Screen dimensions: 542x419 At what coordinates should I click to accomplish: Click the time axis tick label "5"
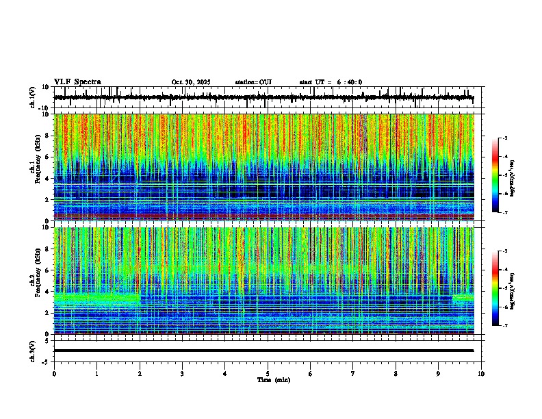pyautogui.click(x=268, y=374)
